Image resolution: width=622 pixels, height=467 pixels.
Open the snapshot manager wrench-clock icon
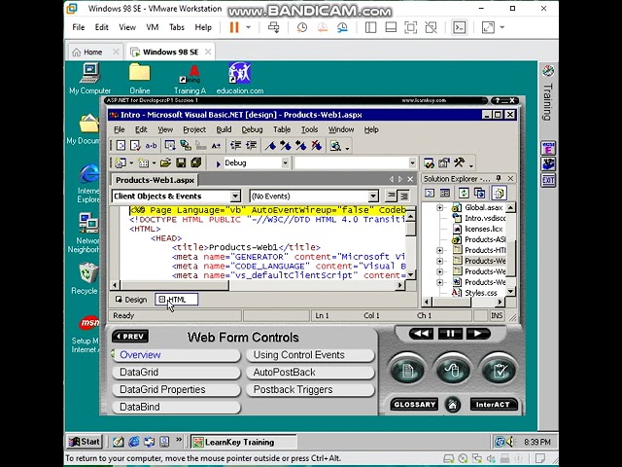click(342, 27)
